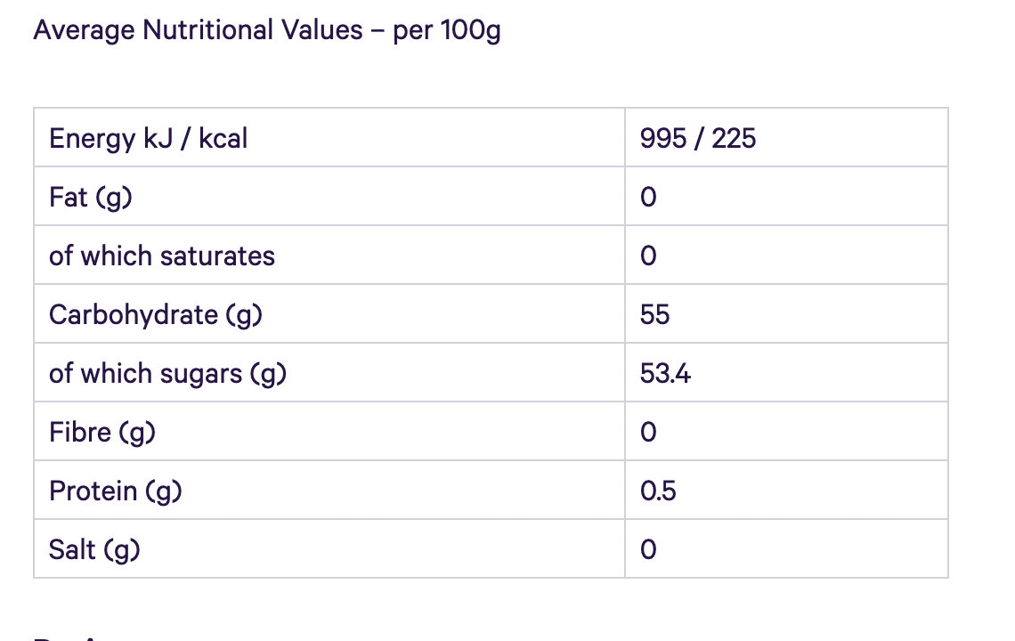Viewport: 1015px width, 641px height.
Task: Select the "Carbohydrate (g)" row label
Action: coord(156,314)
